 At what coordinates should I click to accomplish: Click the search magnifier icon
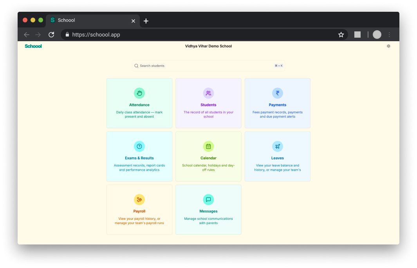[136, 66]
